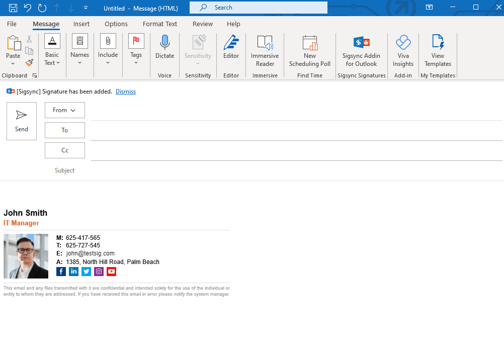Image resolution: width=504 pixels, height=349 pixels.
Task: Dismiss the Sigsync signature notification
Action: [x=126, y=92]
